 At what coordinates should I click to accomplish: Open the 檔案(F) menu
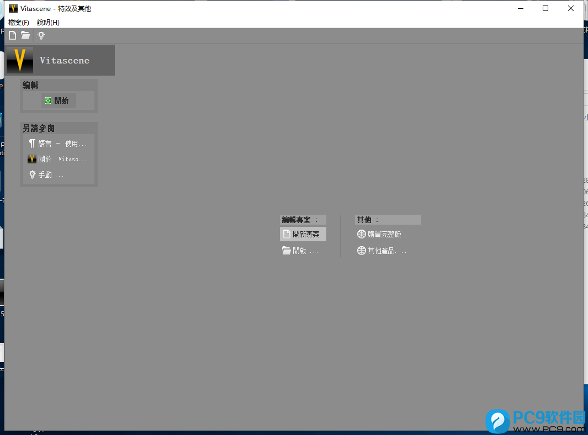point(19,23)
